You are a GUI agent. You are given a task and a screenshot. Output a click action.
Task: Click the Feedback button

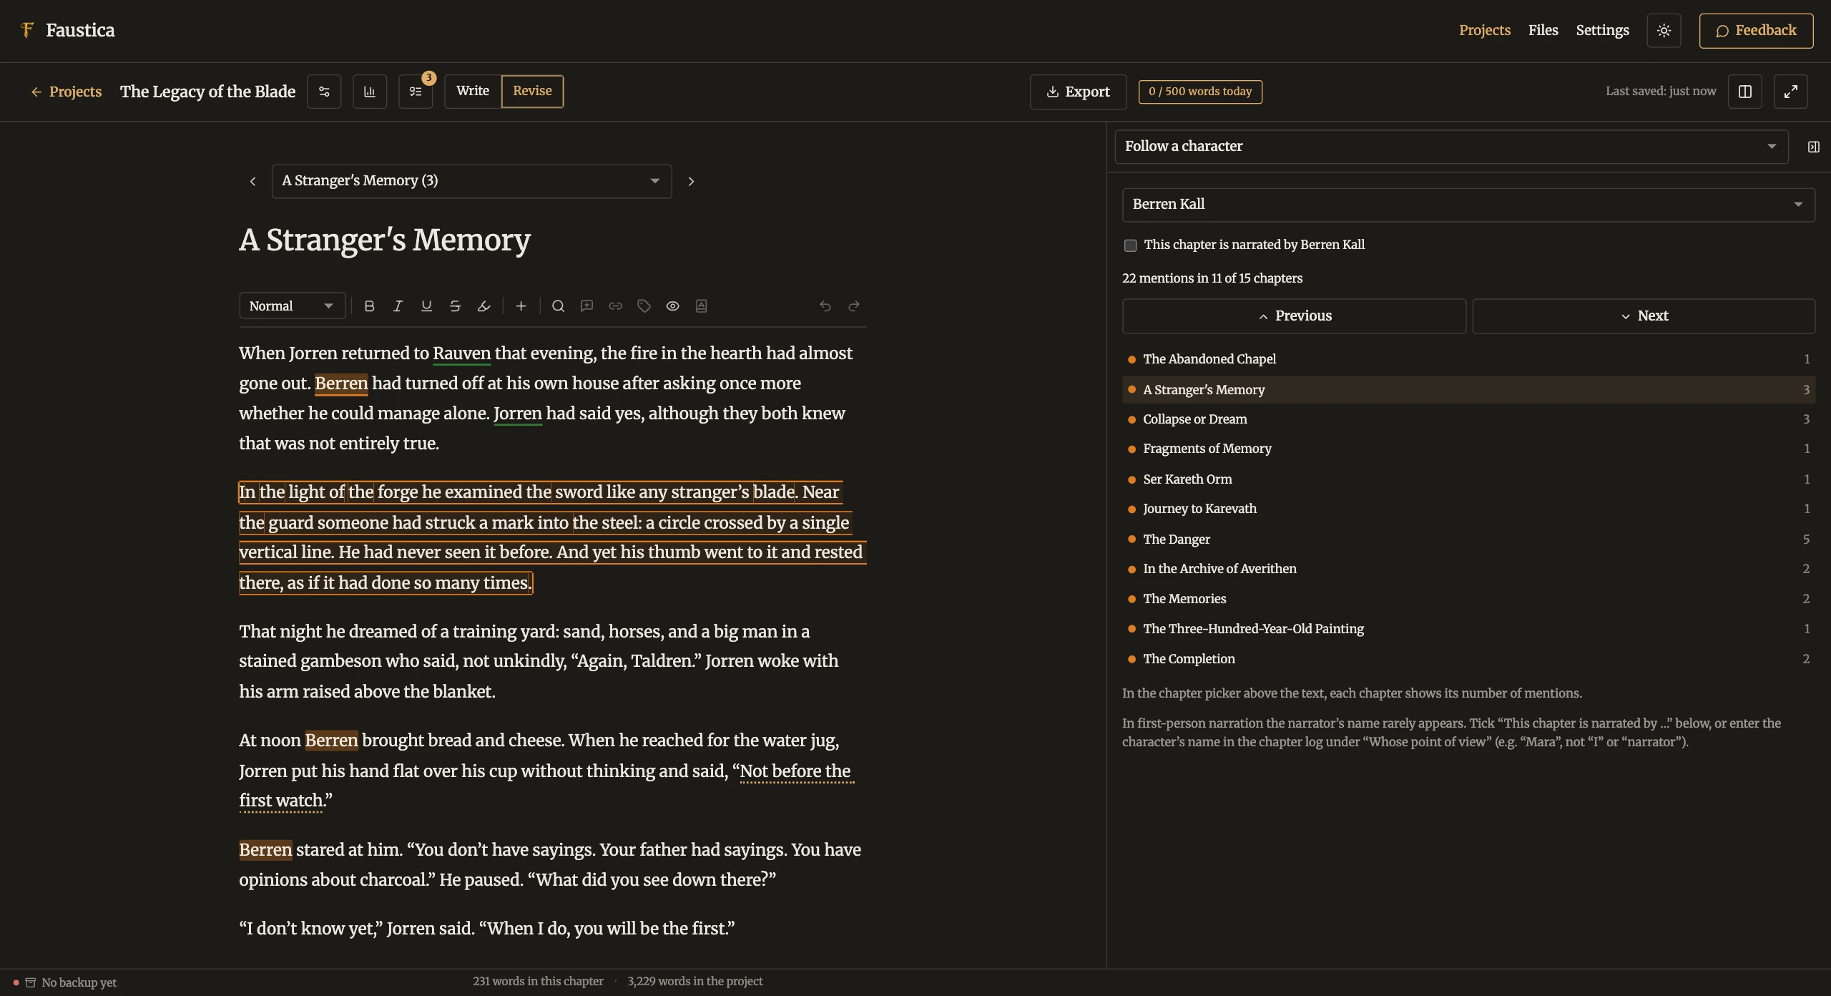click(x=1757, y=31)
